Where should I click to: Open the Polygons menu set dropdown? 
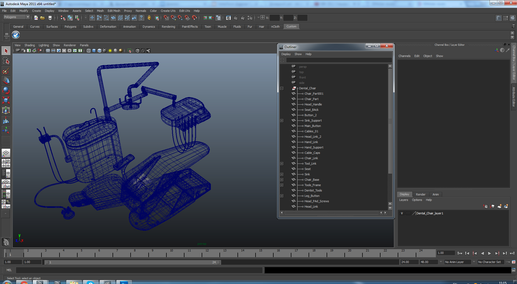(16, 17)
